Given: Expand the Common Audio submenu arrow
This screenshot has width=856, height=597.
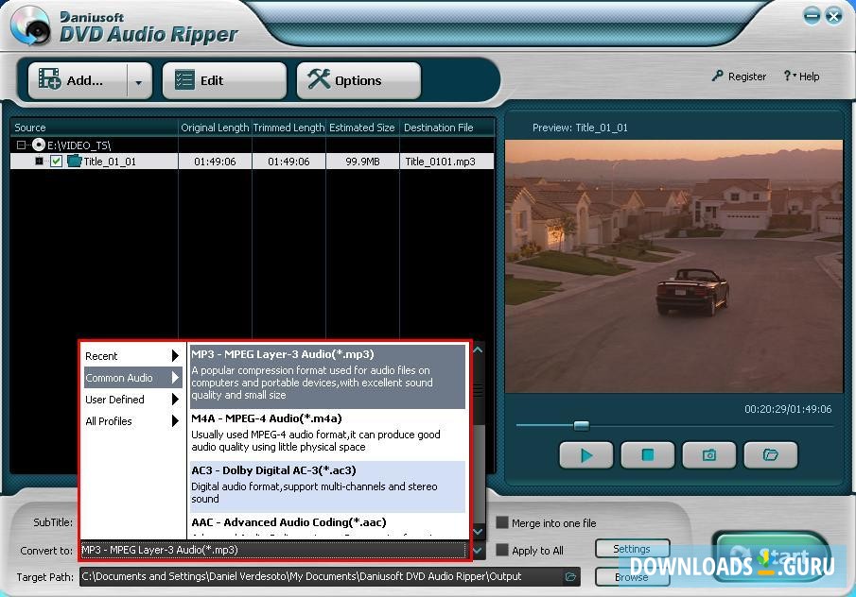Looking at the screenshot, I should pos(175,378).
